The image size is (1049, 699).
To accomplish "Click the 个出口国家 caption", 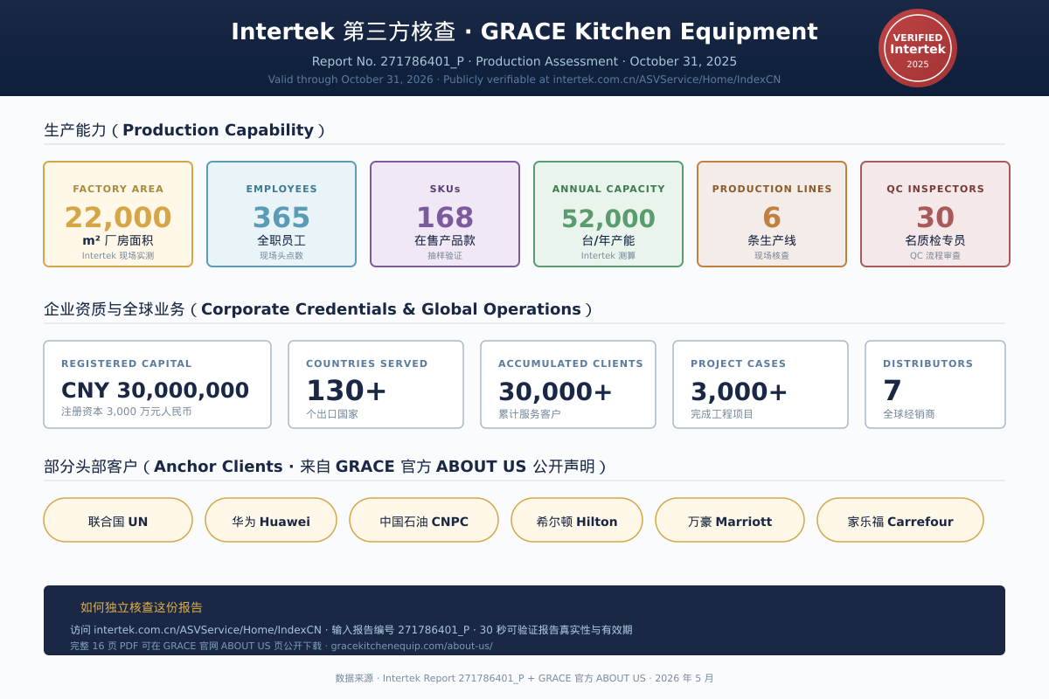I will pos(332,414).
